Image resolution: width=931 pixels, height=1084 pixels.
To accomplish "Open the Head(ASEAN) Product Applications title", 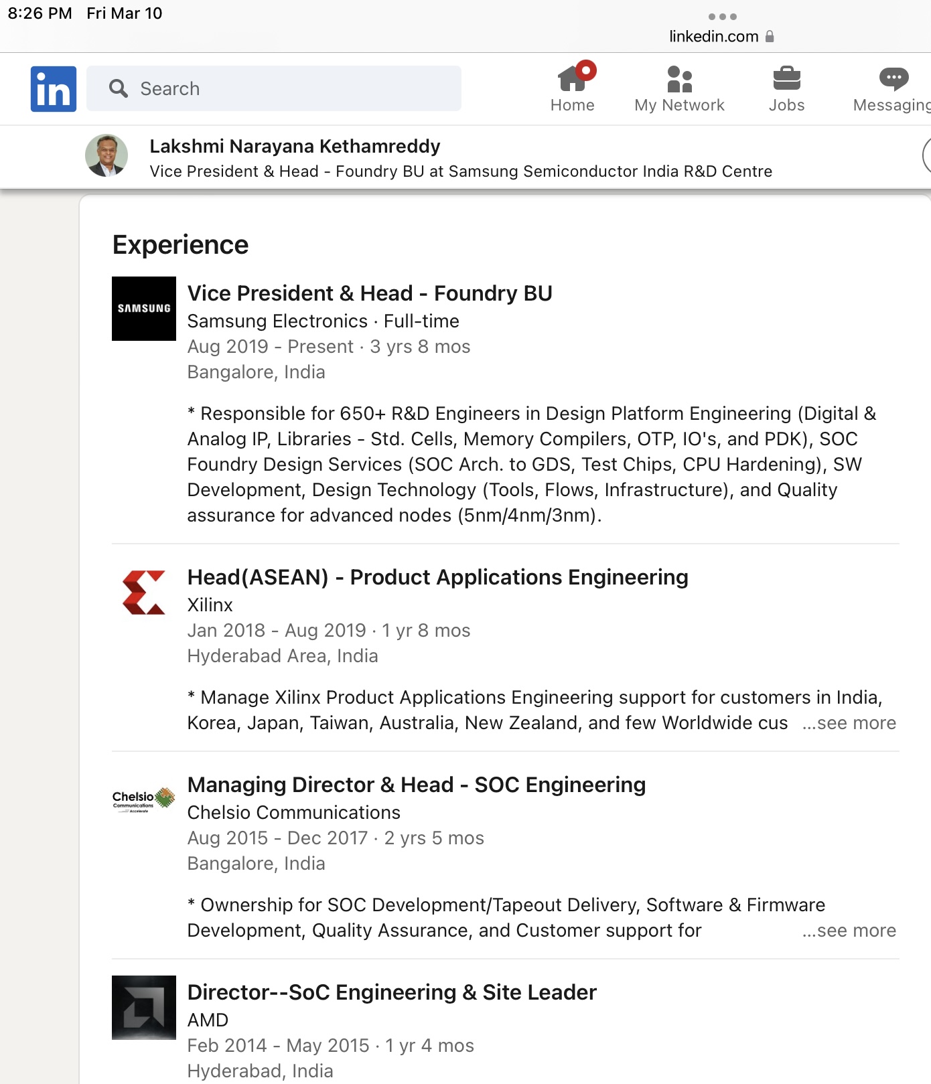I will 438,577.
